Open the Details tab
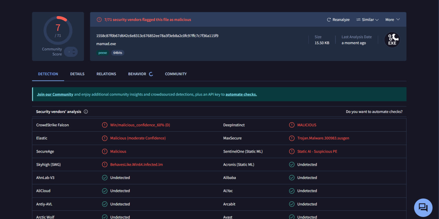Viewport: 439px width, 219px height. 77,74
